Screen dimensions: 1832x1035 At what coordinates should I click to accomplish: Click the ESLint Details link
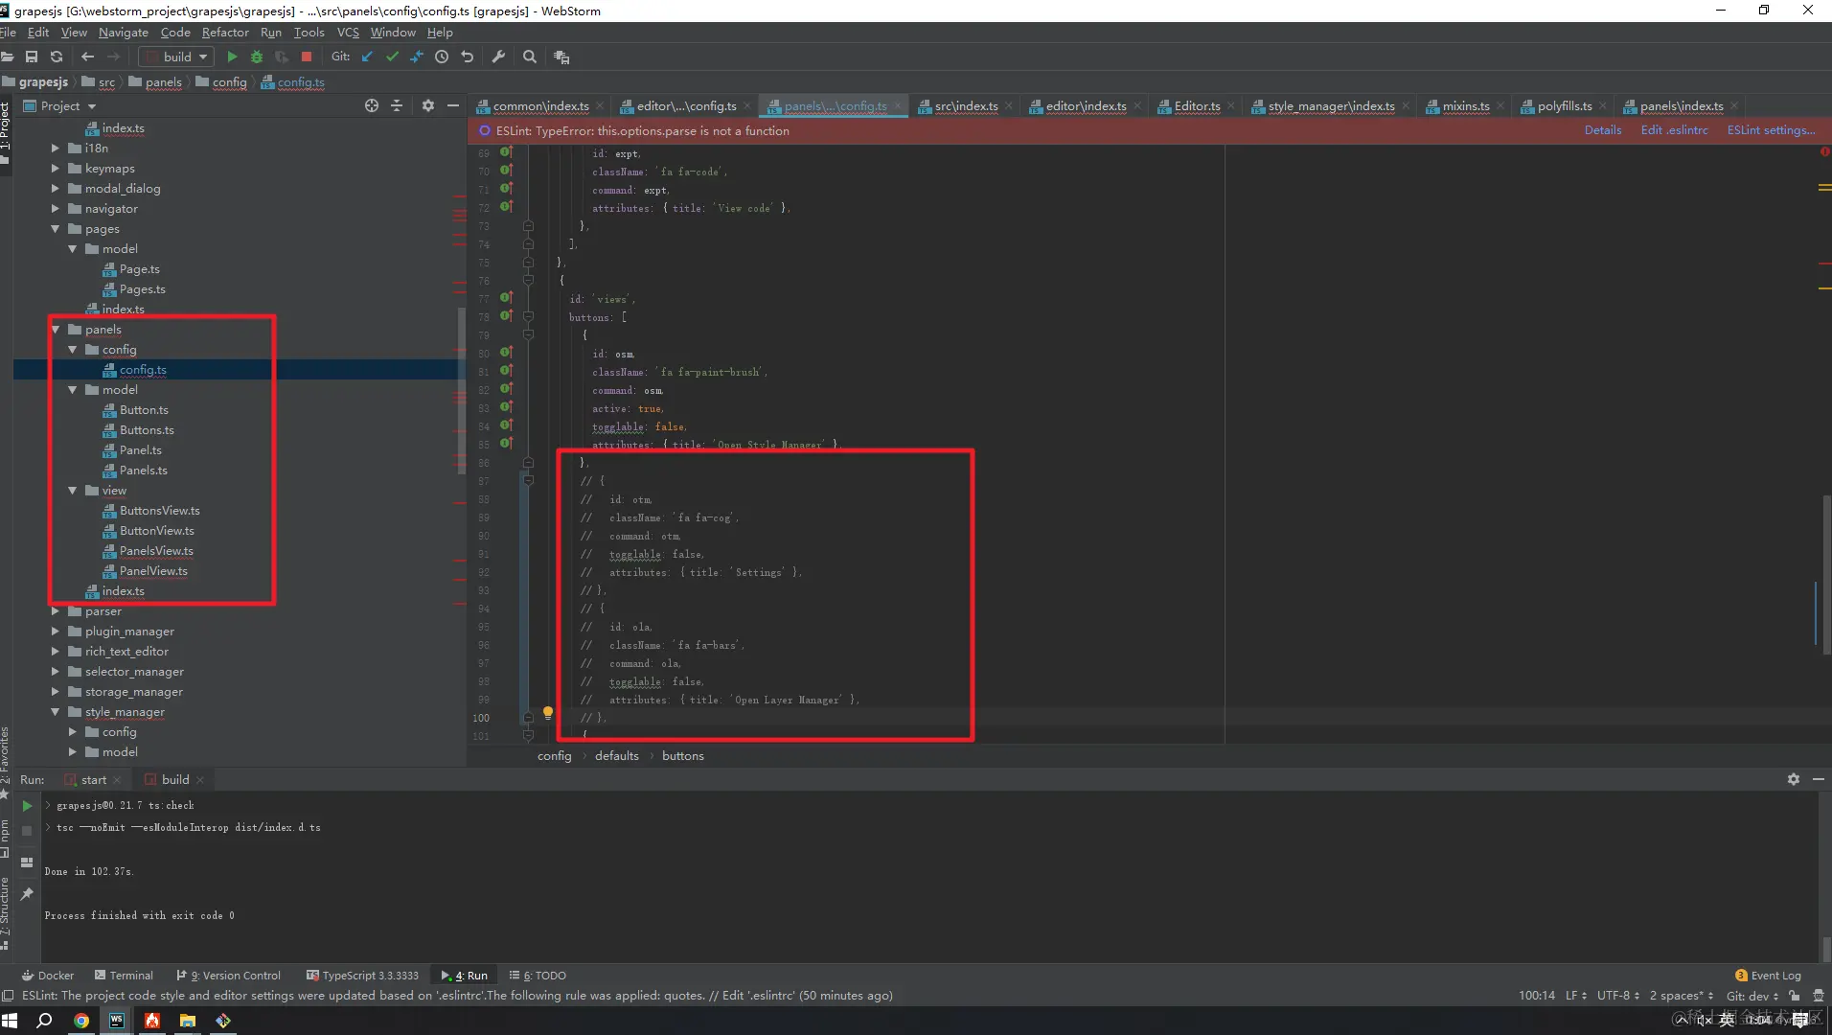(1603, 130)
